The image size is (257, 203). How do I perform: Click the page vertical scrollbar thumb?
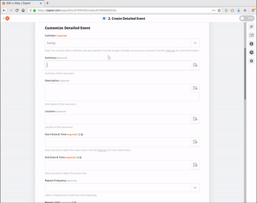click(245, 74)
